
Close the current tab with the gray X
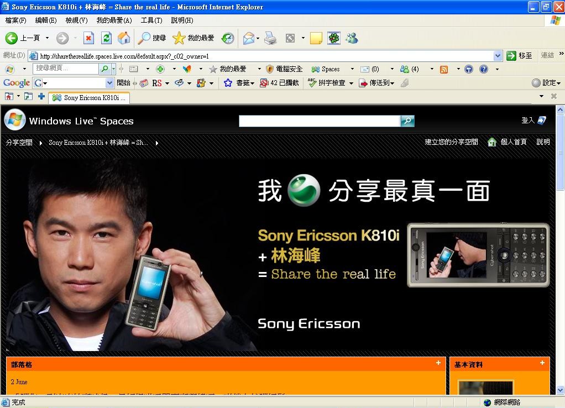554,96
